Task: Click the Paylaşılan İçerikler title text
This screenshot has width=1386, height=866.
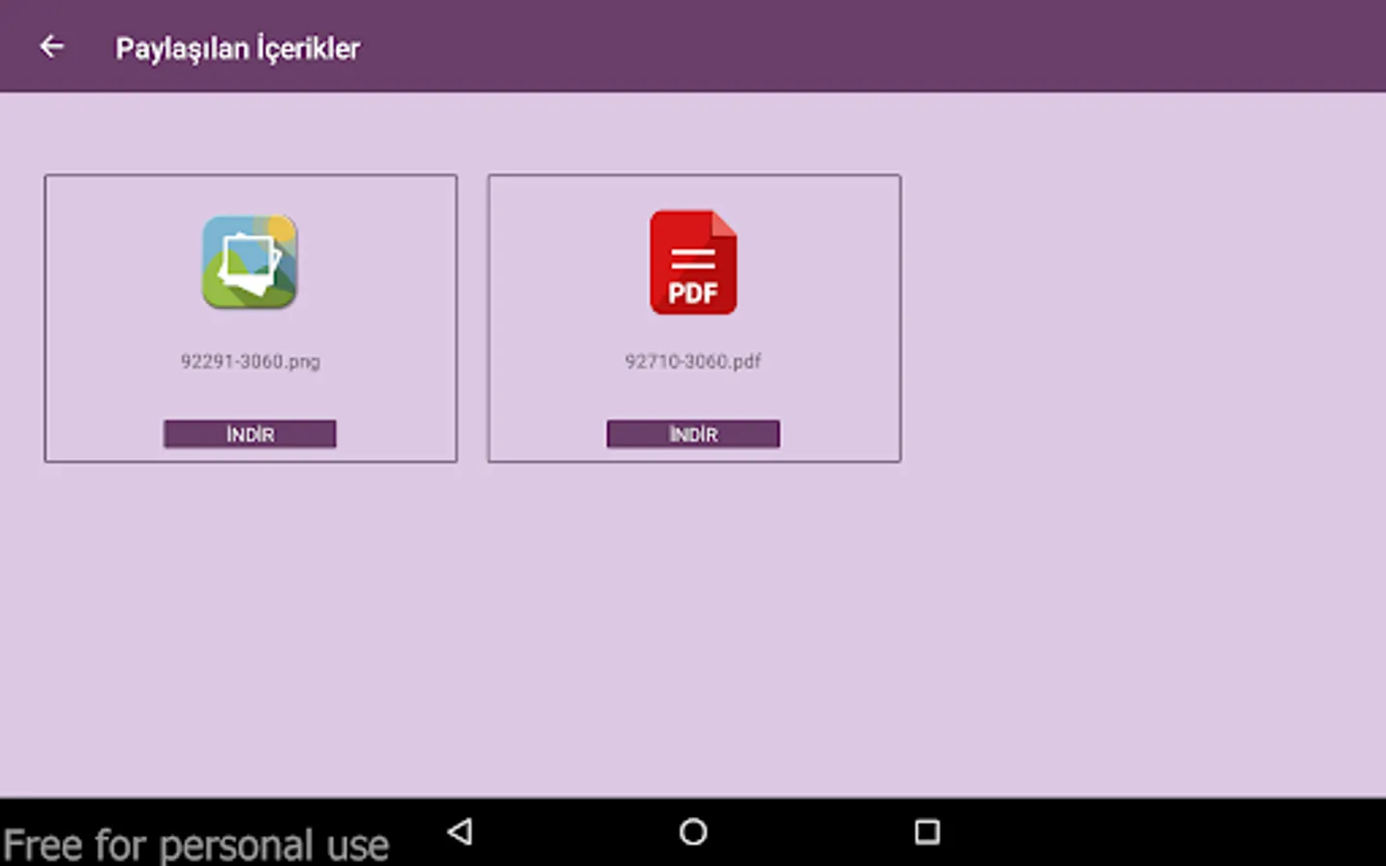Action: [238, 47]
